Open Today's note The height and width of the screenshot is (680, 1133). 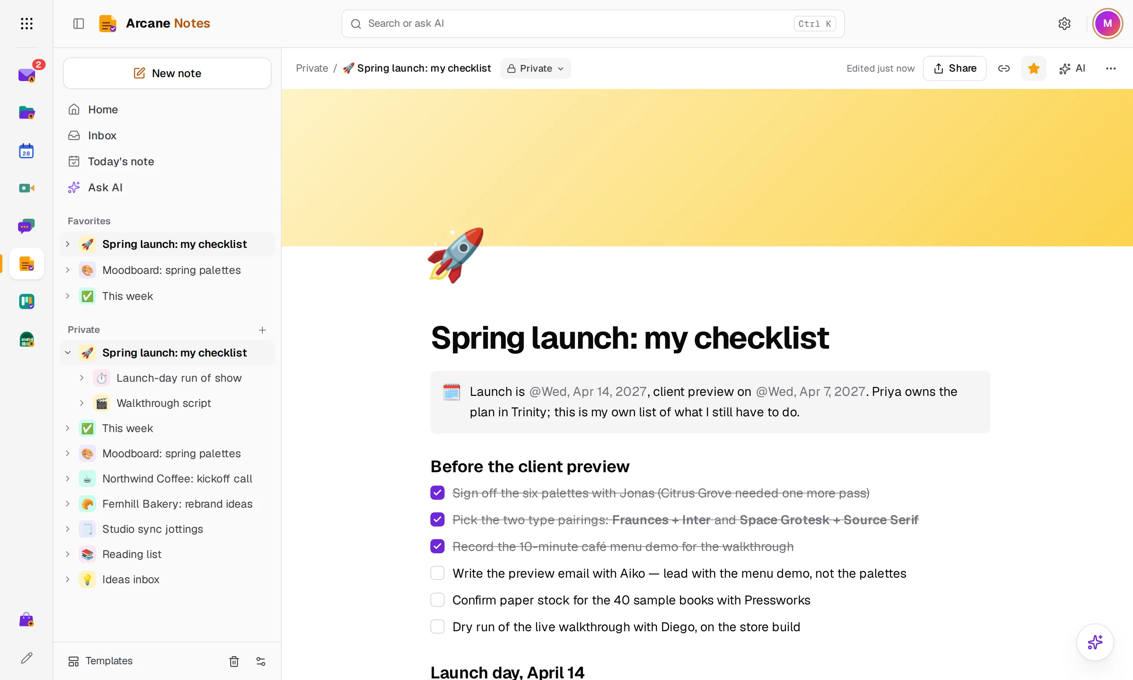[x=167, y=161]
